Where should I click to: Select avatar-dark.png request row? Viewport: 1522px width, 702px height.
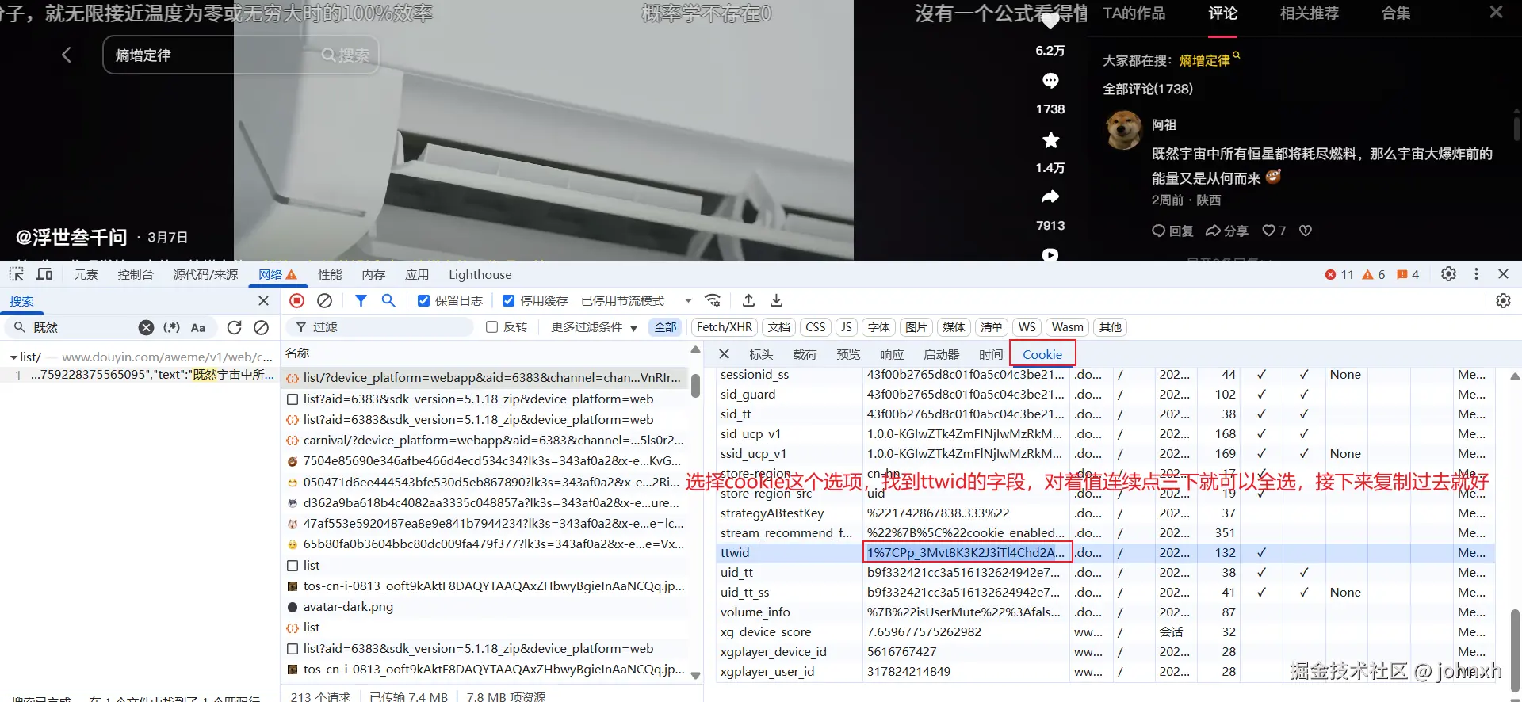pos(485,606)
